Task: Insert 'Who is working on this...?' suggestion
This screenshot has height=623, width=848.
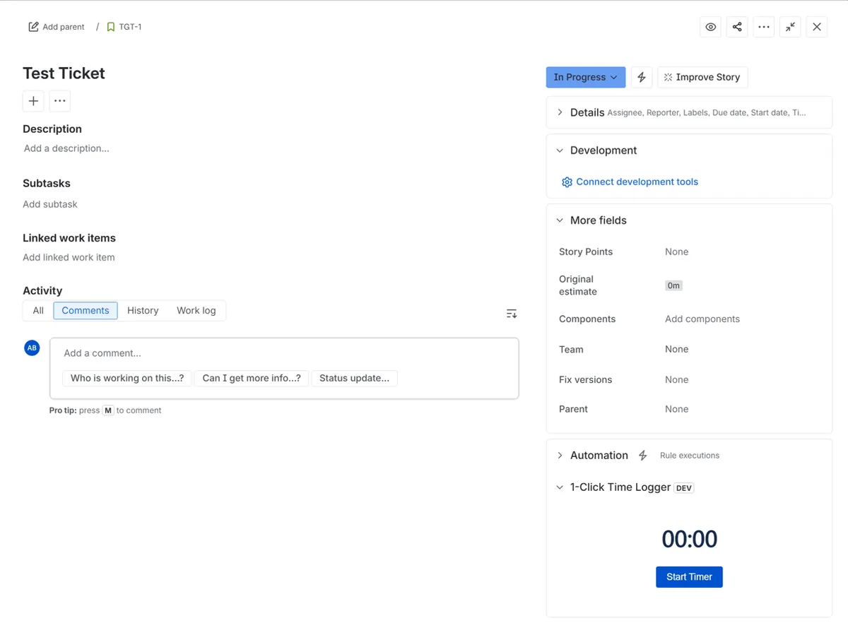Action: (127, 379)
